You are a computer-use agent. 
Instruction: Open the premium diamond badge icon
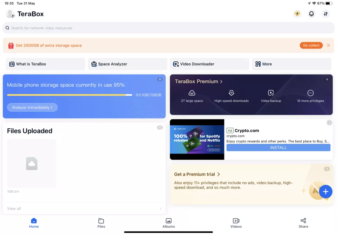(x=297, y=14)
